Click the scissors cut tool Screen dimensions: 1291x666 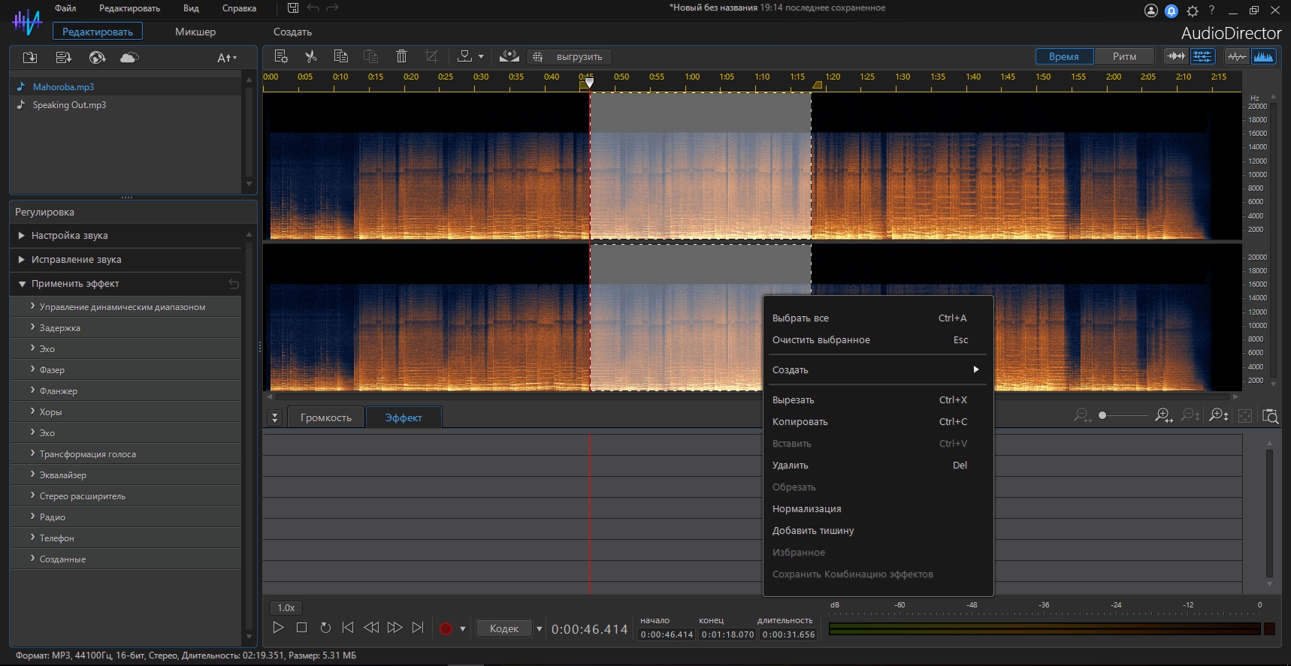[310, 56]
